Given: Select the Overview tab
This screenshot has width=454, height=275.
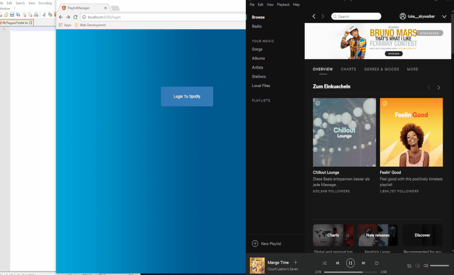Looking at the screenshot, I should pos(323,69).
